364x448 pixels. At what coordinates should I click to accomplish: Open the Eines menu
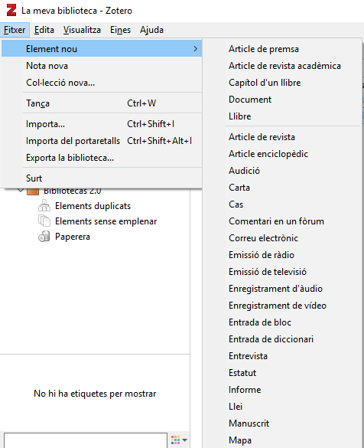tap(120, 30)
